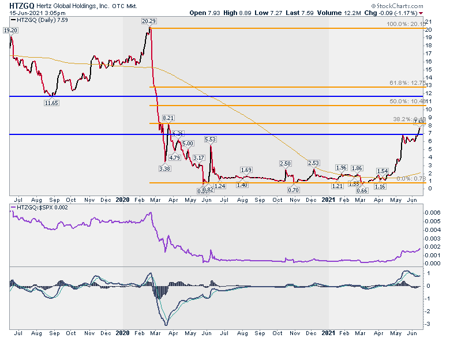Click the company name 'Hertz Global Holdings, Inc.'
The image size is (450, 338).
73,6
